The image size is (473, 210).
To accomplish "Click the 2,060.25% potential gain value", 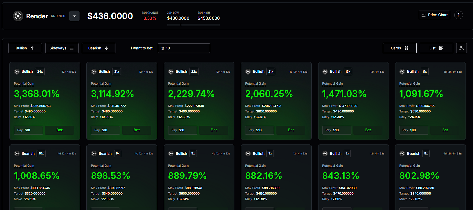I will (x=269, y=94).
